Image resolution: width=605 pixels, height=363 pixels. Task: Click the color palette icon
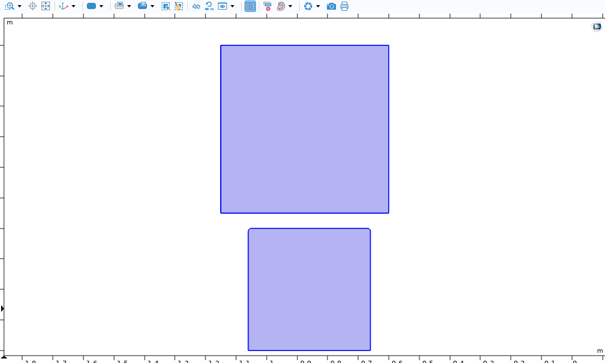click(281, 6)
